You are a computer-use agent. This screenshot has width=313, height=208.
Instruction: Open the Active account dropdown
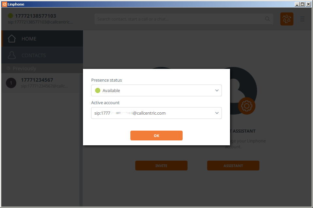point(156,113)
